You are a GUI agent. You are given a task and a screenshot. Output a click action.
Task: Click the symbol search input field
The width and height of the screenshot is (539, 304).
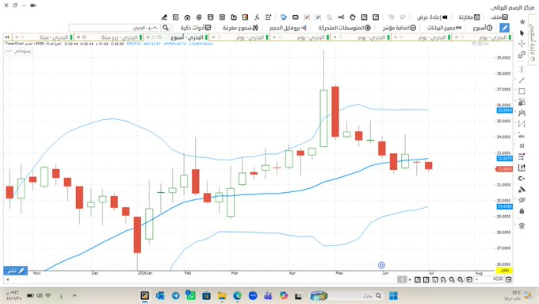coord(115,28)
